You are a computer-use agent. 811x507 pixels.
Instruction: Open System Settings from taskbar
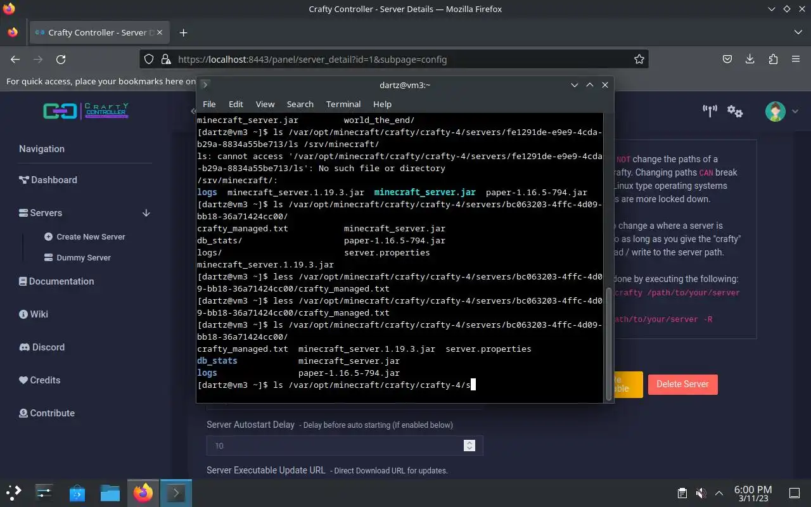point(44,492)
